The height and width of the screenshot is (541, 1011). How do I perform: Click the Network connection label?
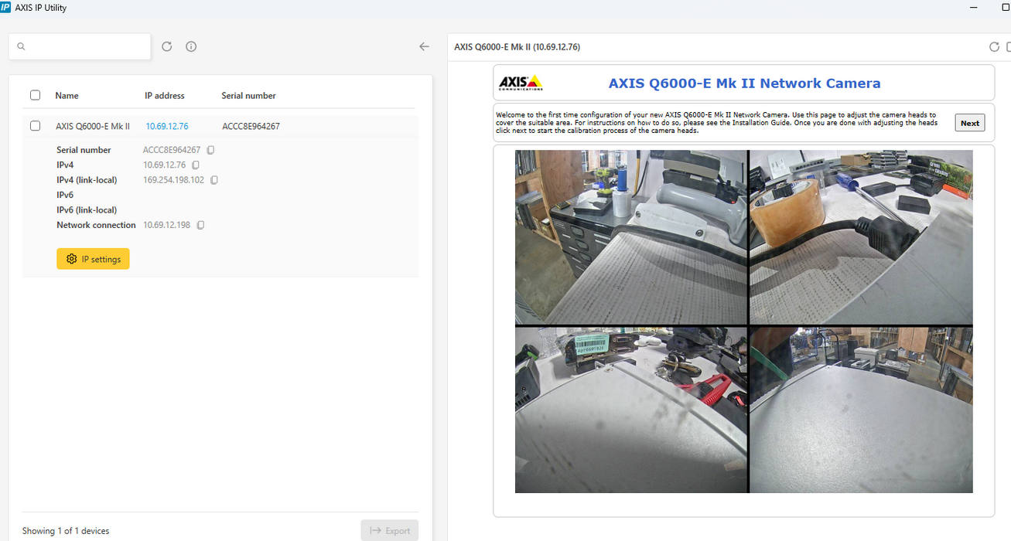click(x=96, y=225)
